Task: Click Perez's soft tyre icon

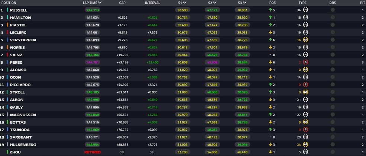Action: pos(305,62)
